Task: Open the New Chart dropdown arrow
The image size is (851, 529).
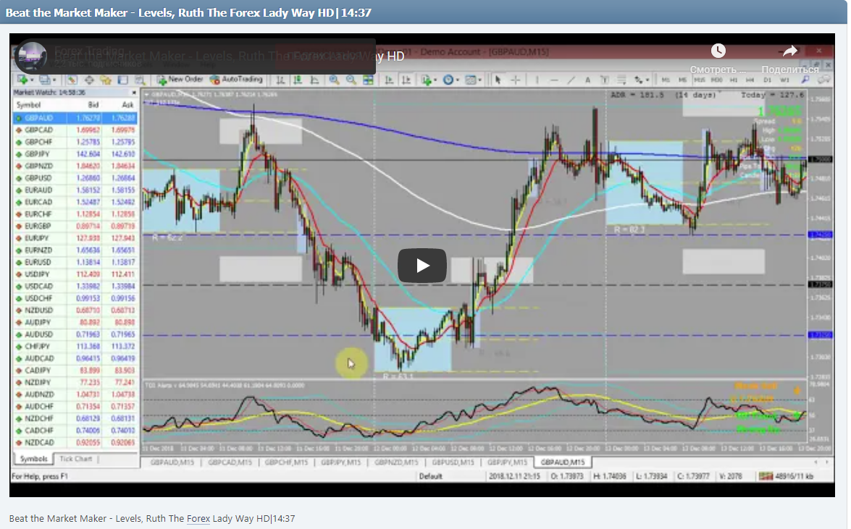Action: pyautogui.click(x=32, y=80)
